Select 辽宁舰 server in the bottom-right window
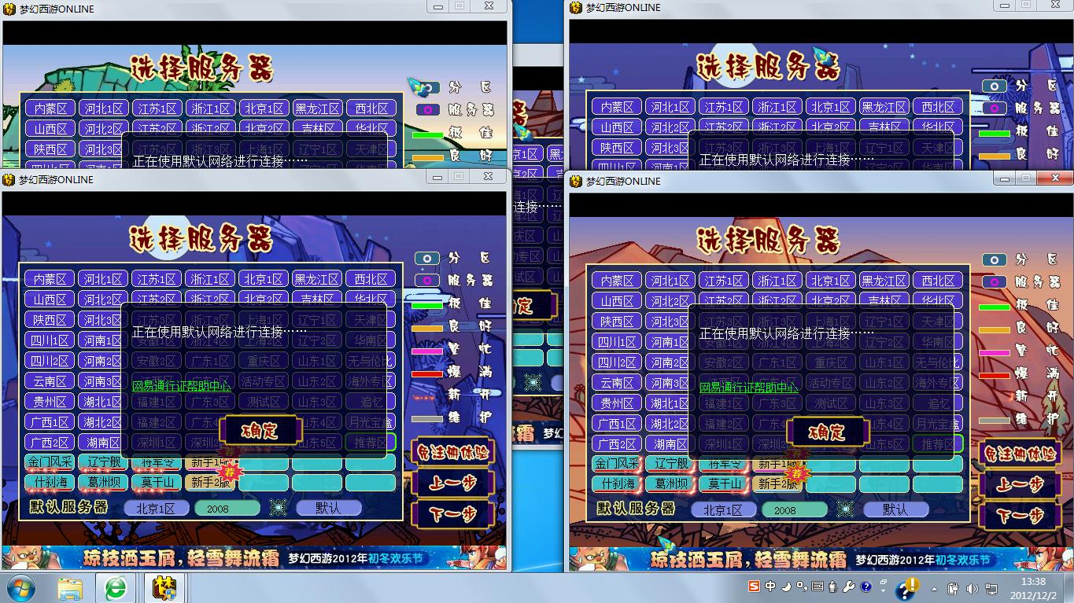Viewport: 1074px width, 603px height. click(x=670, y=464)
